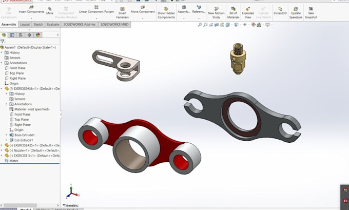Image resolution: width=349 pixels, height=210 pixels.
Task: Click the Zoom to Area icon
Action: tap(205, 25)
